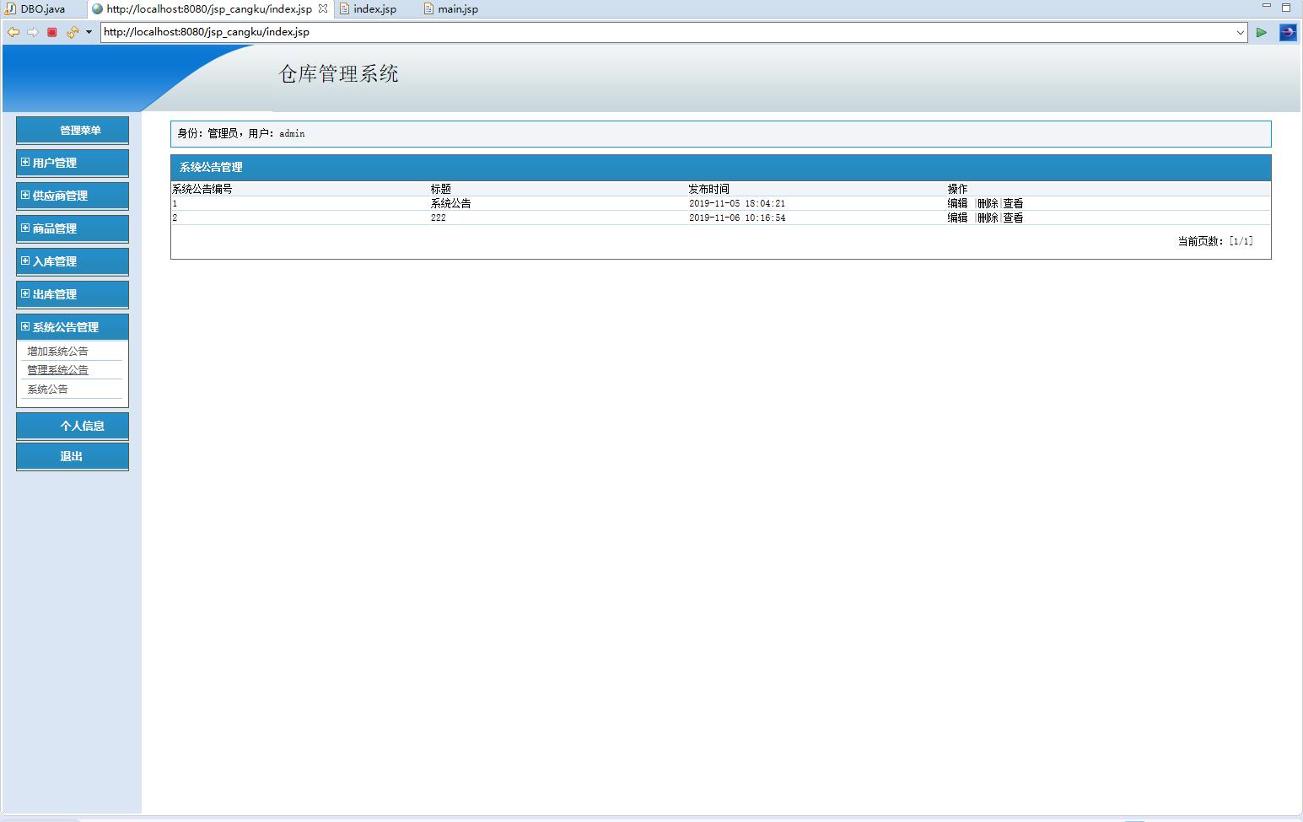The width and height of the screenshot is (1303, 822).
Task: Collapse the 系统公告管理 menu section
Action: (x=65, y=327)
